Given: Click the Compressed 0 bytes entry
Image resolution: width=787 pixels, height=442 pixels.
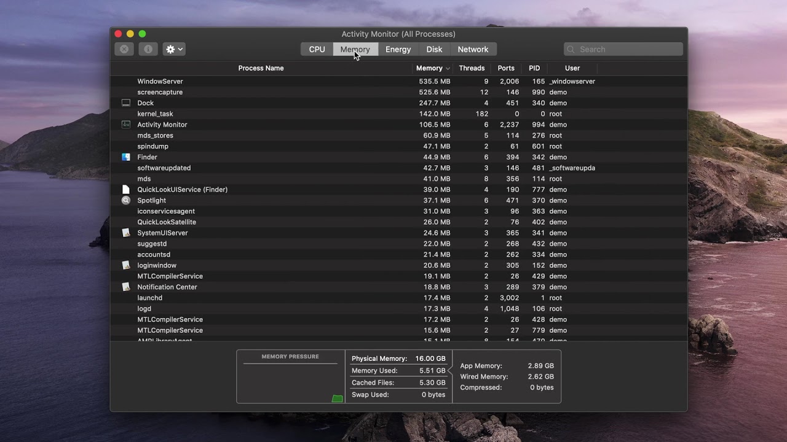Looking at the screenshot, I should (x=507, y=387).
